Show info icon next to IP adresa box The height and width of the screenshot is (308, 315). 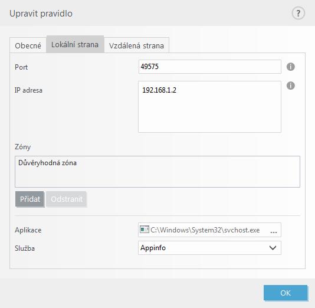[290, 86]
